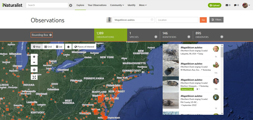Clear the Megatibicen auletes species field

tap(152, 20)
